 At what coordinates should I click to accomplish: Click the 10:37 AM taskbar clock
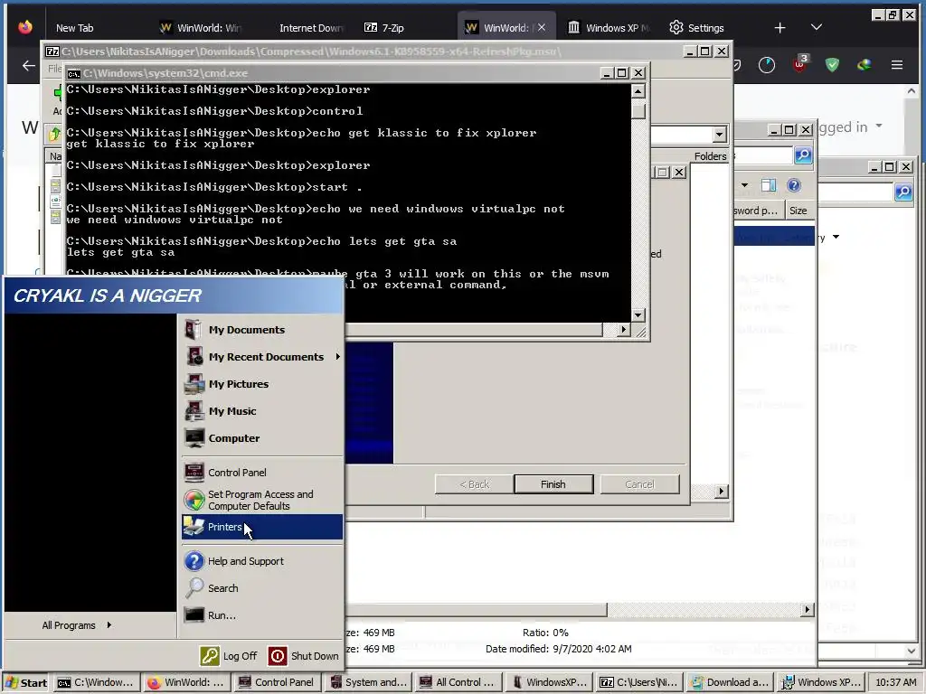pyautogui.click(x=895, y=683)
